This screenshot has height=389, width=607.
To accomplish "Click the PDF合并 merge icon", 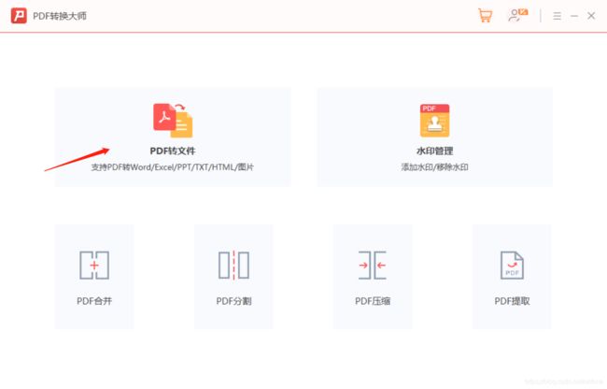I will coord(94,266).
